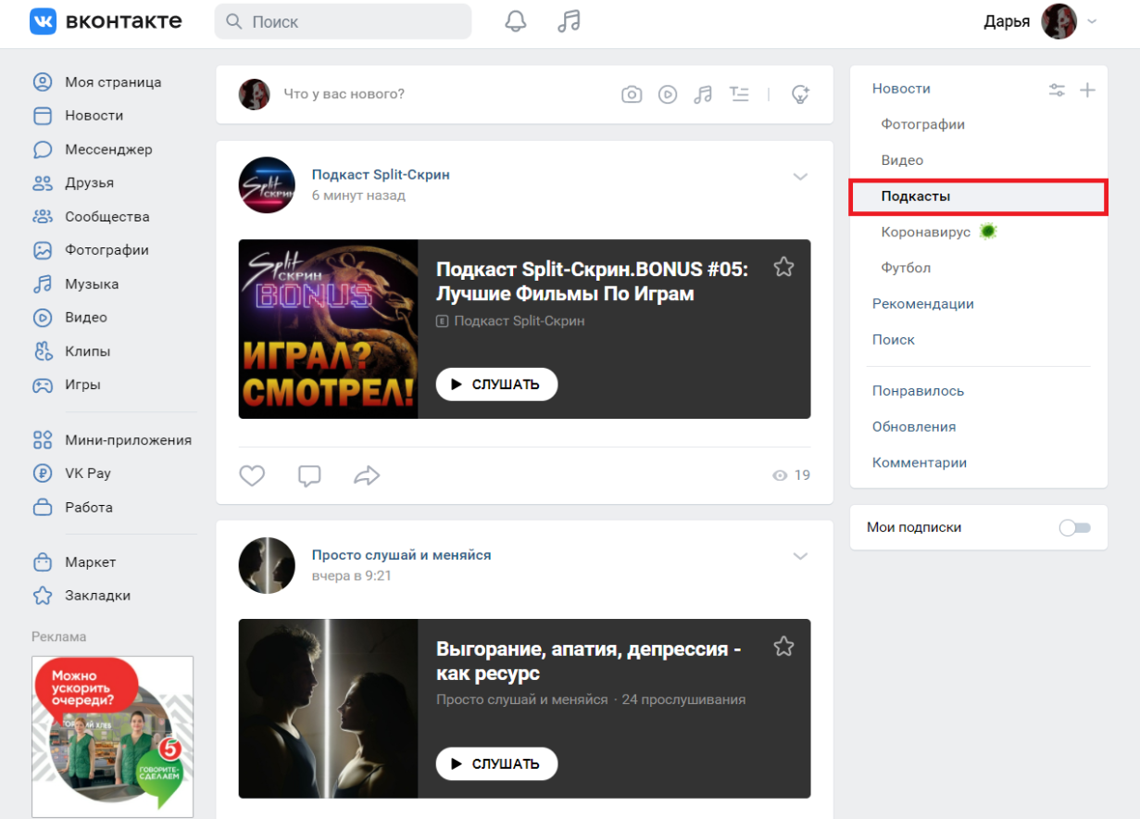Switch to Рекомендации feed section
The height and width of the screenshot is (819, 1140).
tap(922, 304)
